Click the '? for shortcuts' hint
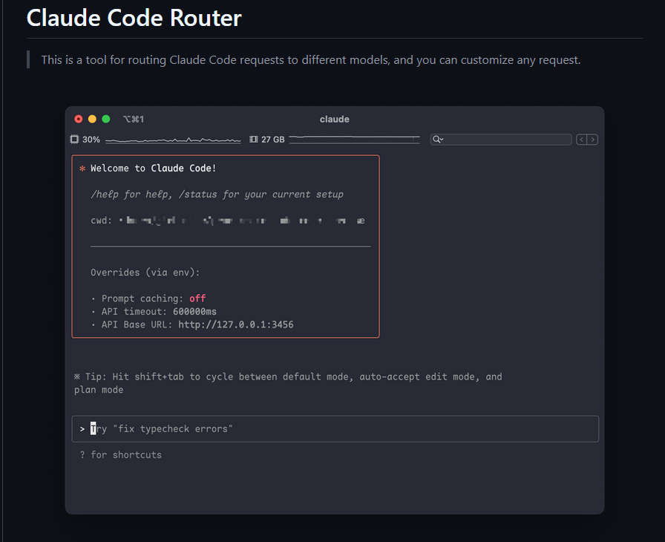Image resolution: width=665 pixels, height=542 pixels. [121, 455]
